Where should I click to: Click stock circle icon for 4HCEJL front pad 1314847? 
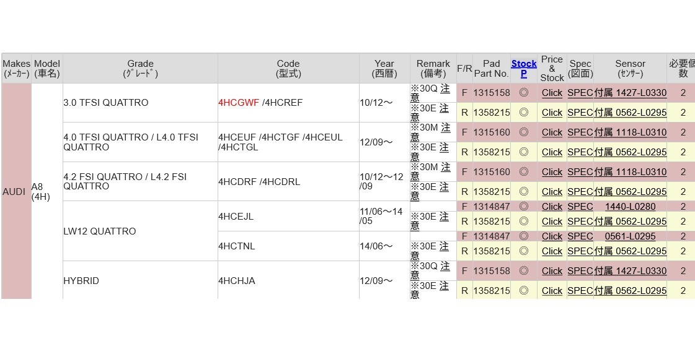[x=523, y=207]
